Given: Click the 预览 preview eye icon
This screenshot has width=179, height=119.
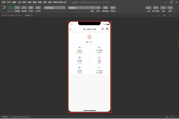Looking at the screenshot, I should [98, 8].
